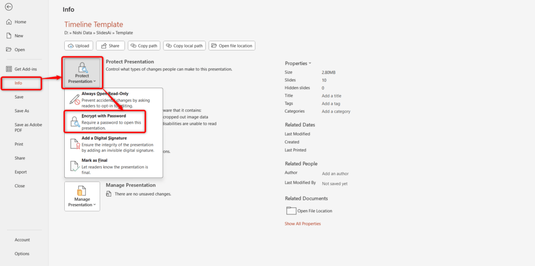Open the Print page
The height and width of the screenshot is (266, 535).
[x=19, y=144]
